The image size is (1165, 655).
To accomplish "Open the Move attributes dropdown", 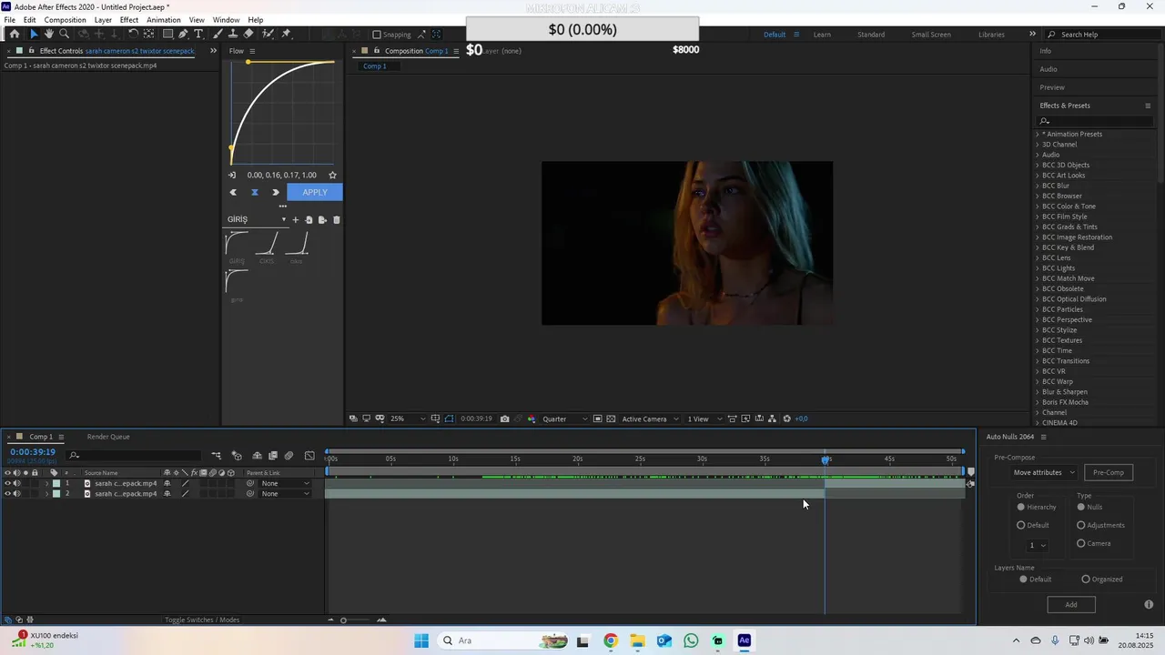I will tap(1044, 472).
